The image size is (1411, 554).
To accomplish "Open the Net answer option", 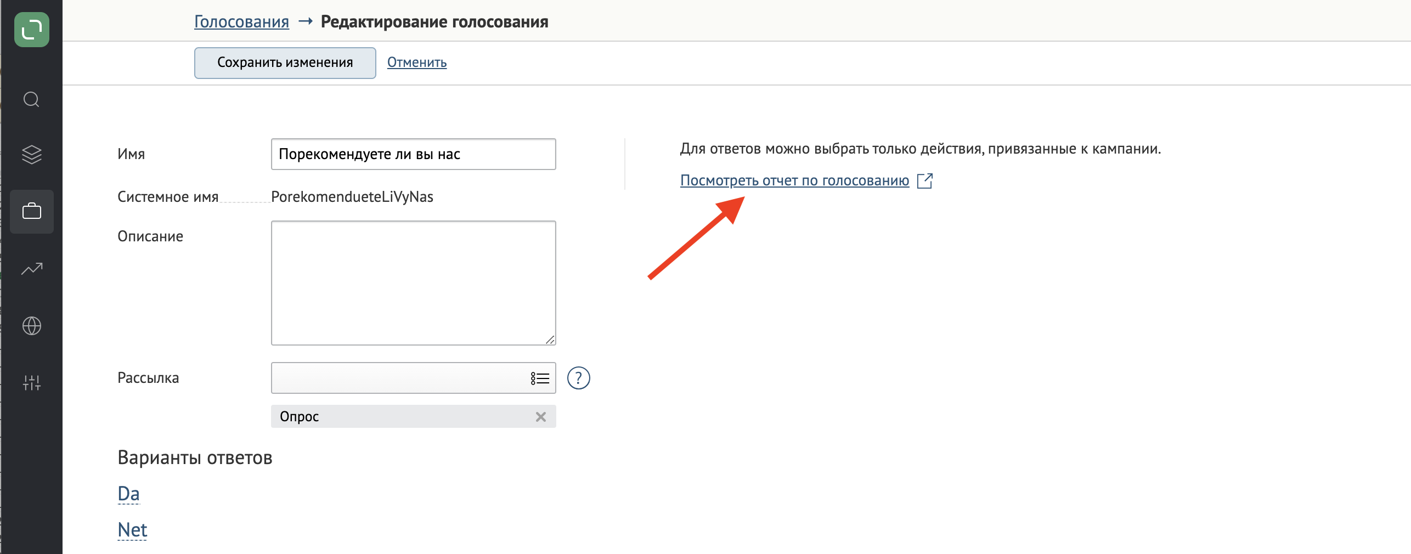I will pyautogui.click(x=132, y=530).
